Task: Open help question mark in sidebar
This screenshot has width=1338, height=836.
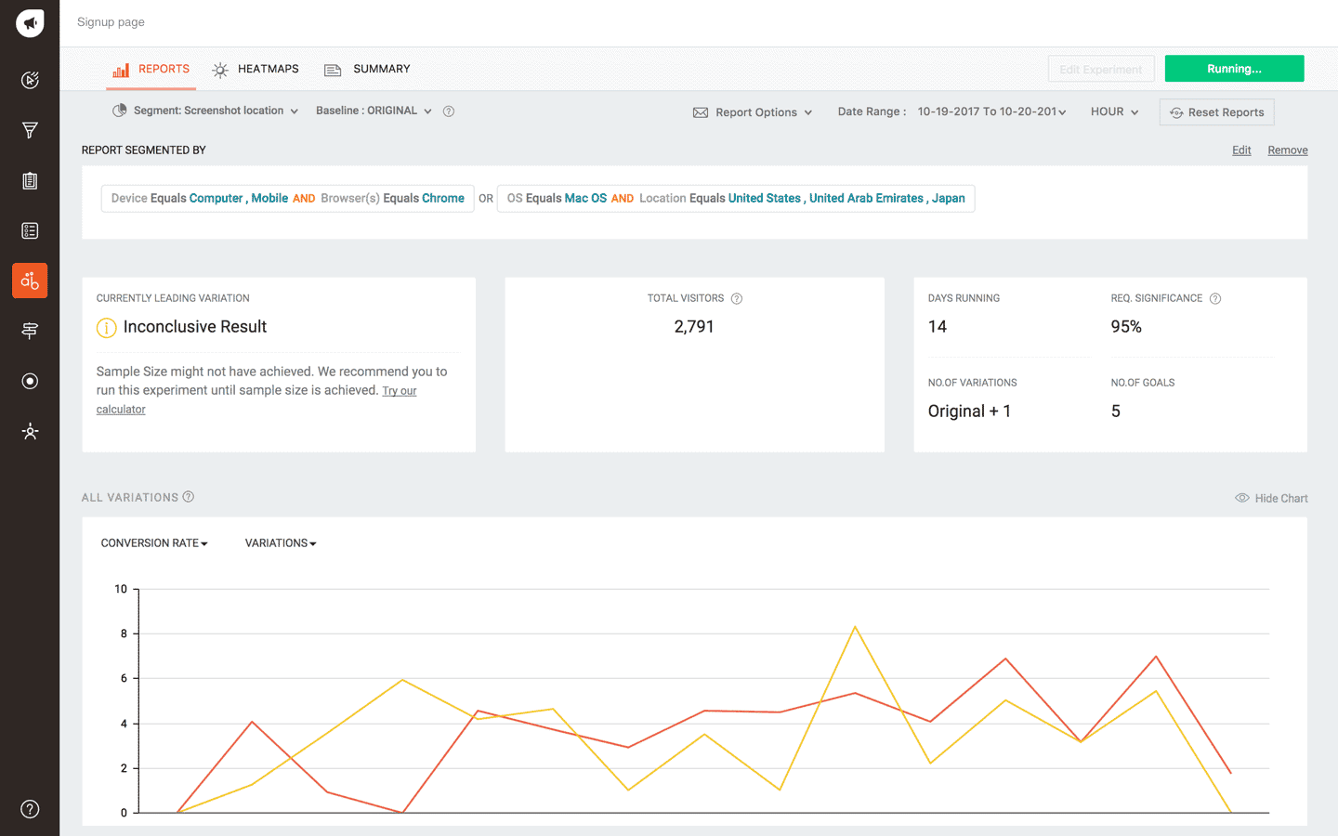Action: pyautogui.click(x=30, y=809)
